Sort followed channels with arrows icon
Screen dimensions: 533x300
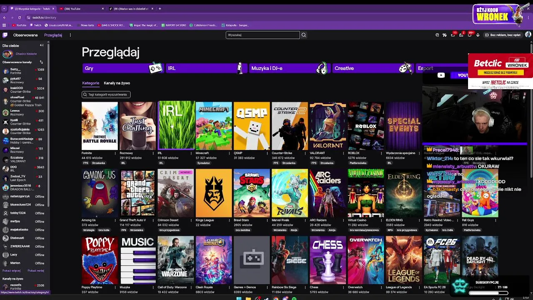tap(41, 62)
